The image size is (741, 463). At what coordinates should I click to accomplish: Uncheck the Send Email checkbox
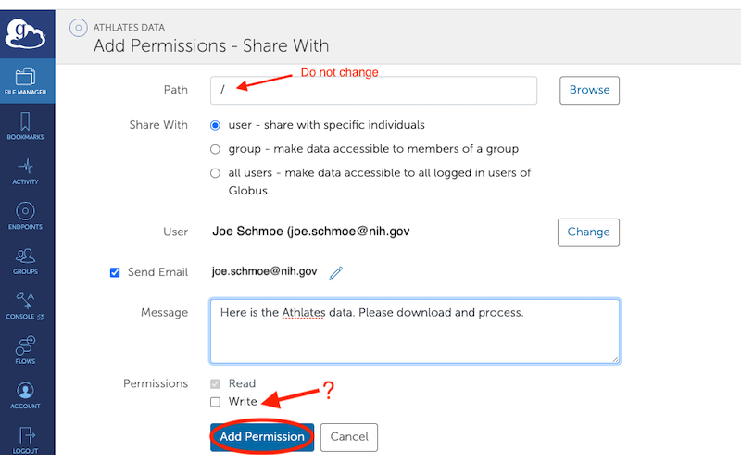(115, 272)
